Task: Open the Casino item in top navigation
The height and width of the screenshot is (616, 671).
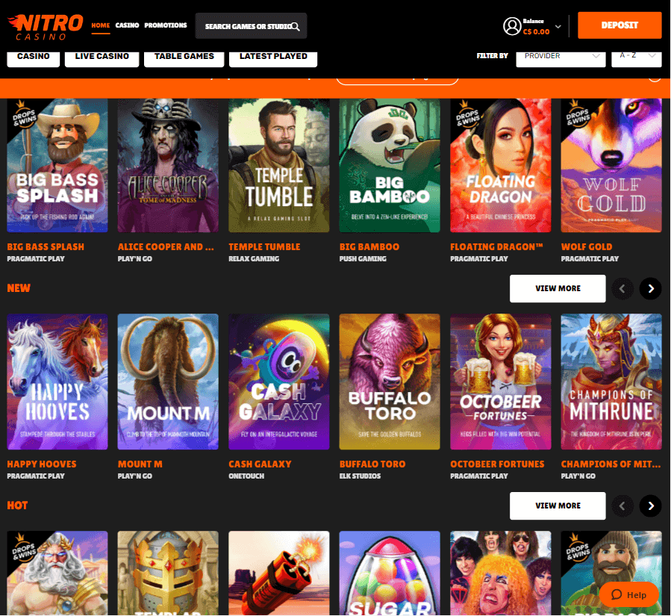Action: 127,25
